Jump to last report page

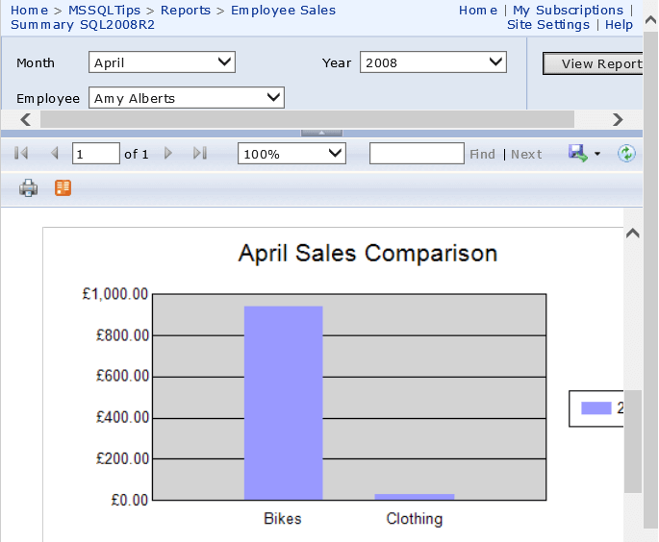(200, 153)
